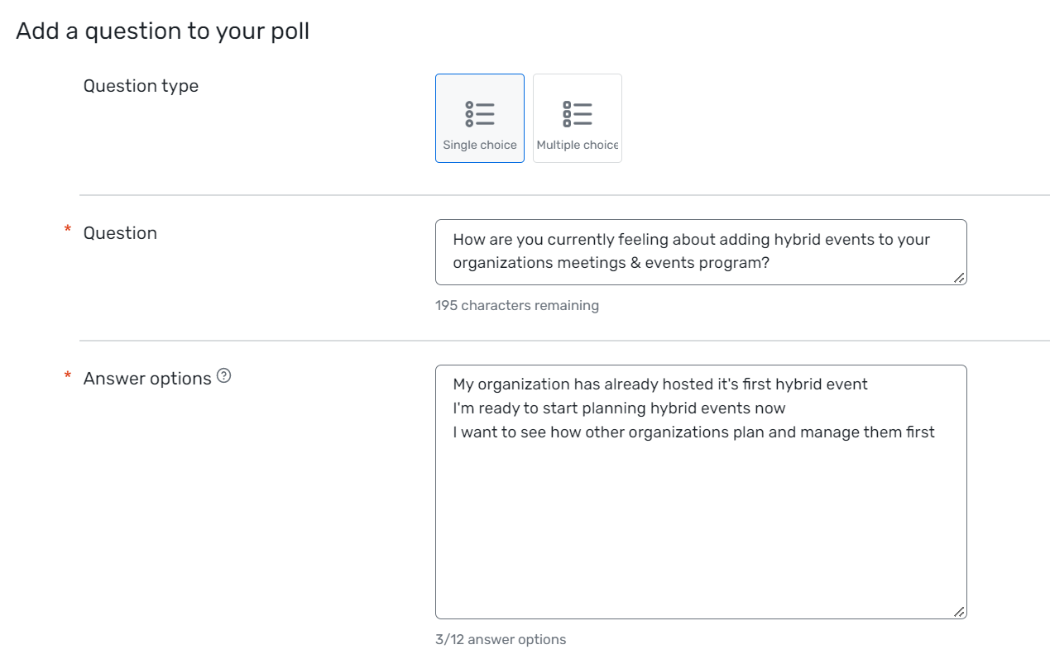Click inside the Question text field

701,252
